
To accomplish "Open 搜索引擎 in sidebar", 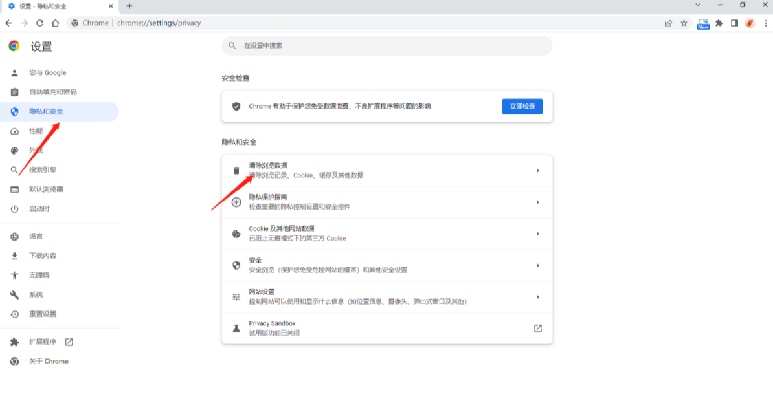I will pos(59,170).
